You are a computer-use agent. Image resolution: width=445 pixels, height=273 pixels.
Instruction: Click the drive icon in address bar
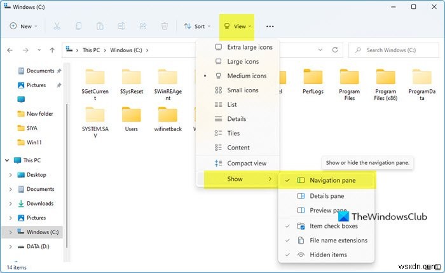point(69,50)
